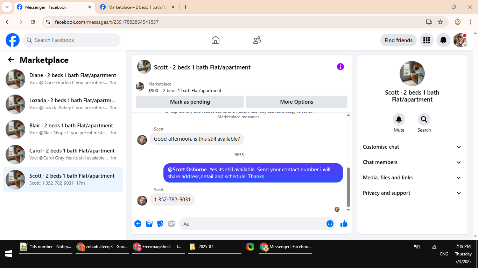478x268 pixels.
Task: Click the install app icon in address bar
Action: pos(429,22)
